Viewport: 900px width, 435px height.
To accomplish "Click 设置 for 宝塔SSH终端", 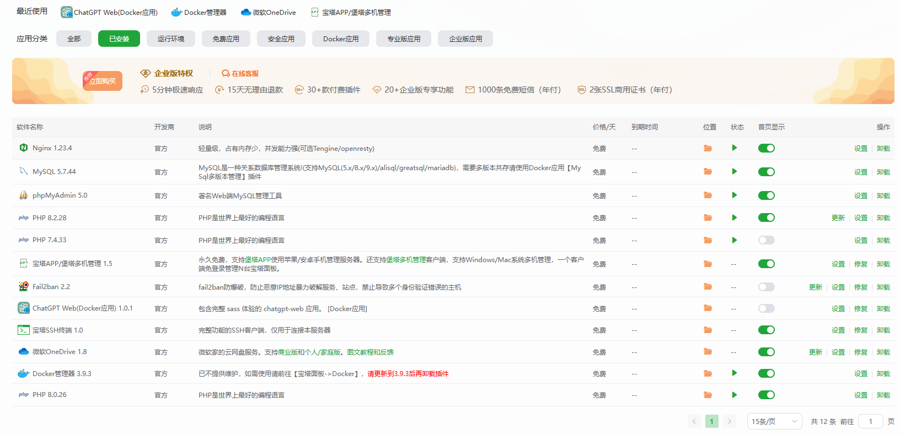I will (x=838, y=330).
